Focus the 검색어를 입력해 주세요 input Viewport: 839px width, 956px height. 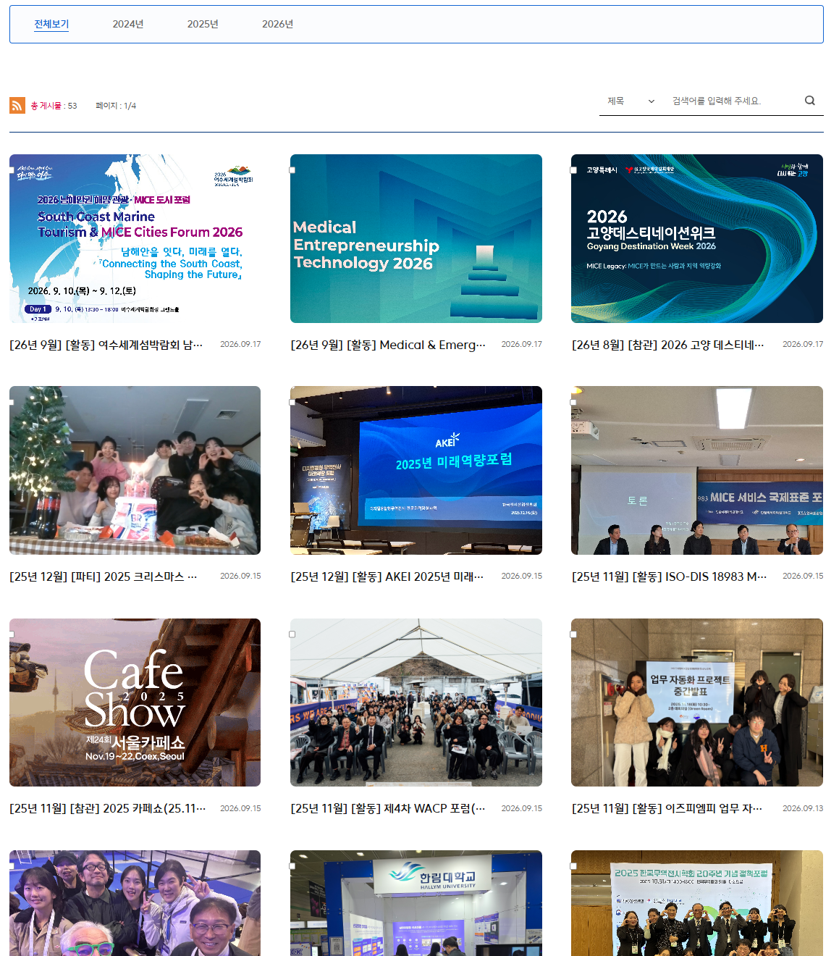(x=732, y=101)
